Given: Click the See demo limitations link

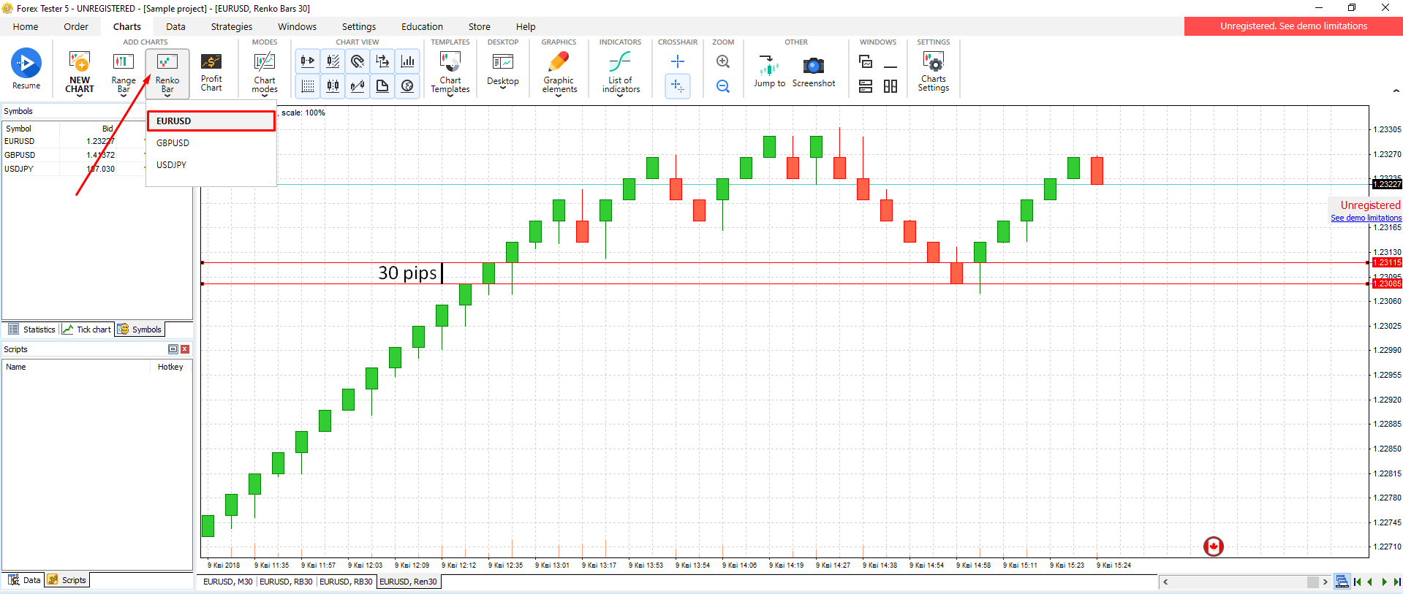Looking at the screenshot, I should tap(1366, 218).
